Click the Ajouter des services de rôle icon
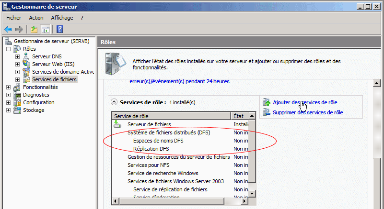384x209 pixels. [x=267, y=102]
